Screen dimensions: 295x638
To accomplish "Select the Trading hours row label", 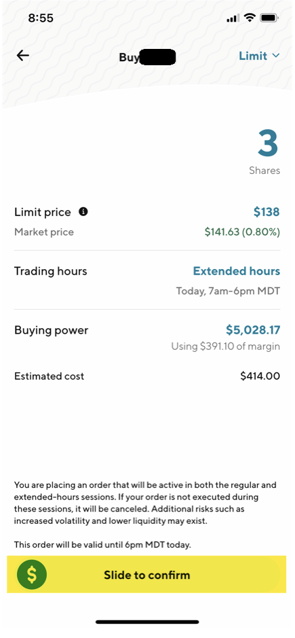I will click(50, 271).
